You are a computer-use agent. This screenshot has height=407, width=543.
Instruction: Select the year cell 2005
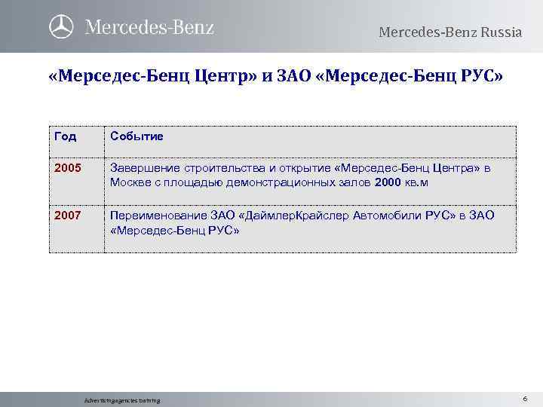click(68, 168)
